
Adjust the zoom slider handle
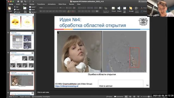[149, 97]
